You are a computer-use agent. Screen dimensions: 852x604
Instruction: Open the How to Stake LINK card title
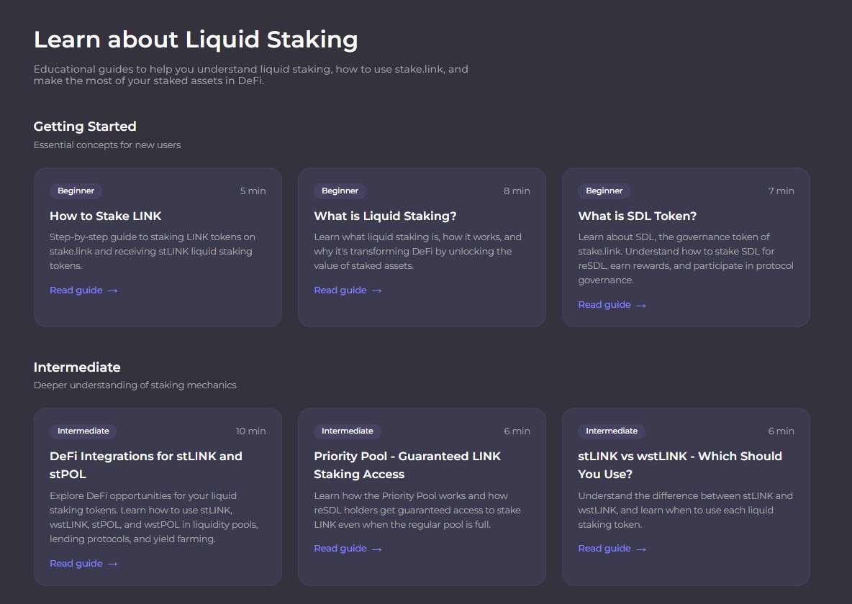click(x=105, y=216)
